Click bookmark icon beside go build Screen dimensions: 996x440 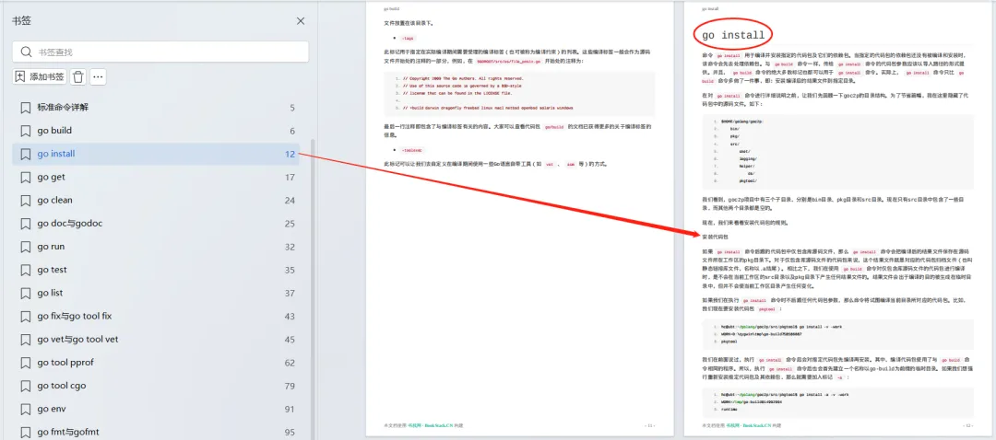click(x=26, y=131)
